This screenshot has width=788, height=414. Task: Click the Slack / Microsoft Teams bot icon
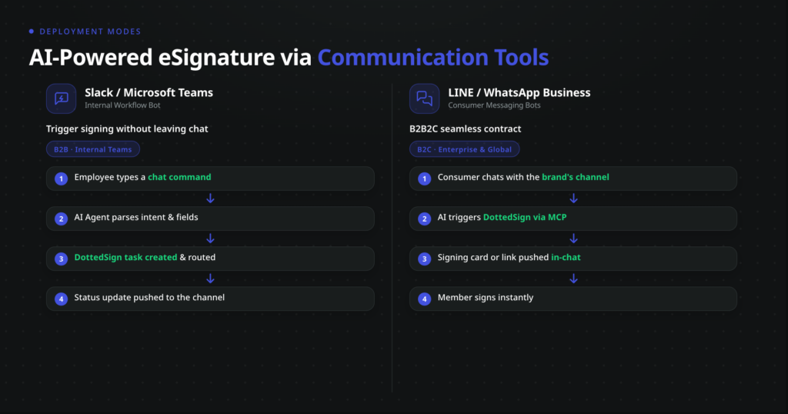[x=62, y=98]
